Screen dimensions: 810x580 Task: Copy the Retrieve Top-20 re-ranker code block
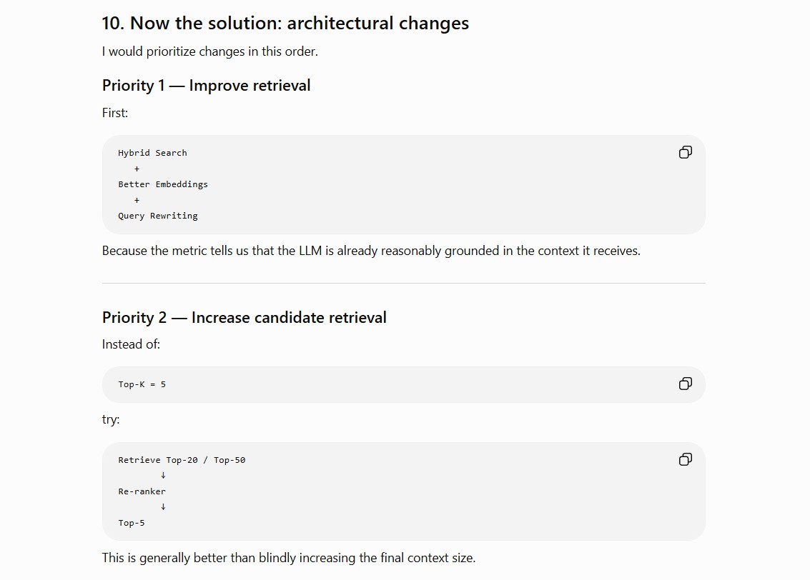685,459
